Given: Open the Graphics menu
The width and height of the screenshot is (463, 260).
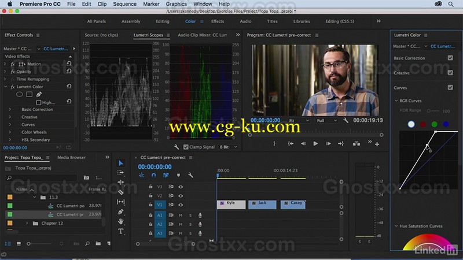Looking at the screenshot, I should pyautogui.click(x=177, y=4).
